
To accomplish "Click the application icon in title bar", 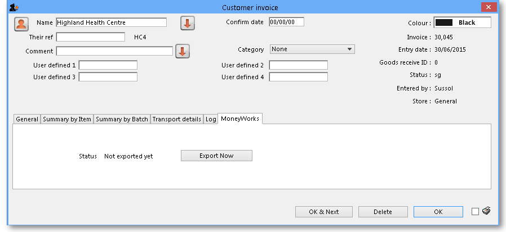I will 15,7.
